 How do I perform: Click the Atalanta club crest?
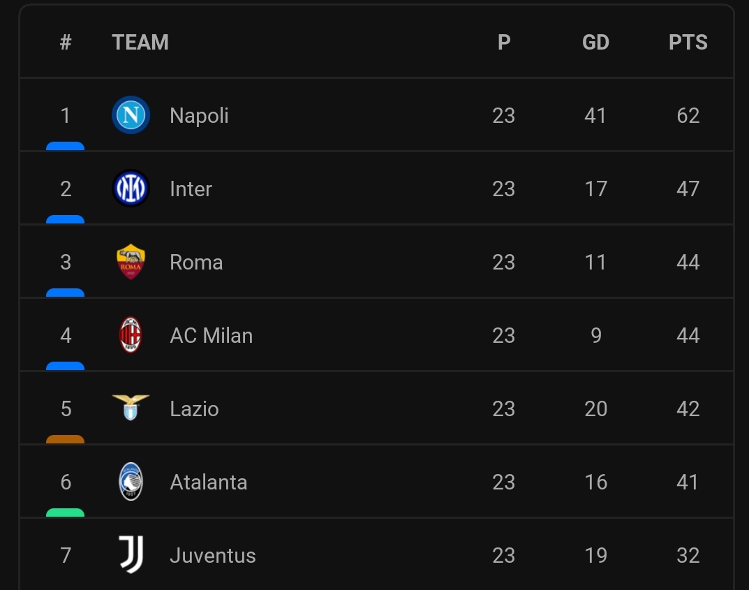coord(131,482)
